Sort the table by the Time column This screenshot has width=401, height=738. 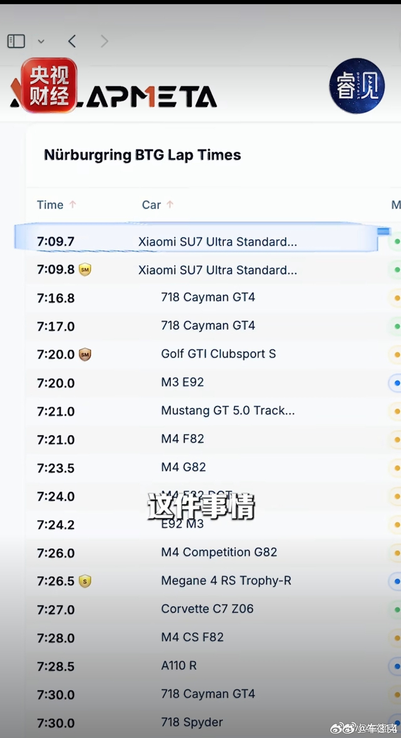tap(56, 205)
